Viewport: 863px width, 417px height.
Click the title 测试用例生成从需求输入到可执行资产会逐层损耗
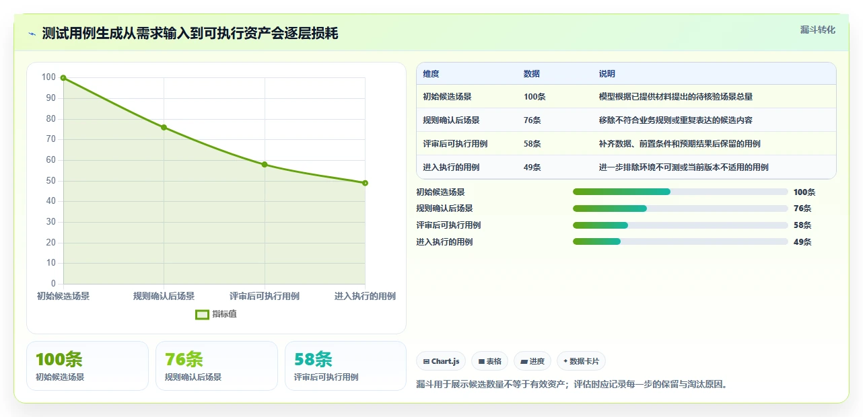(190, 34)
